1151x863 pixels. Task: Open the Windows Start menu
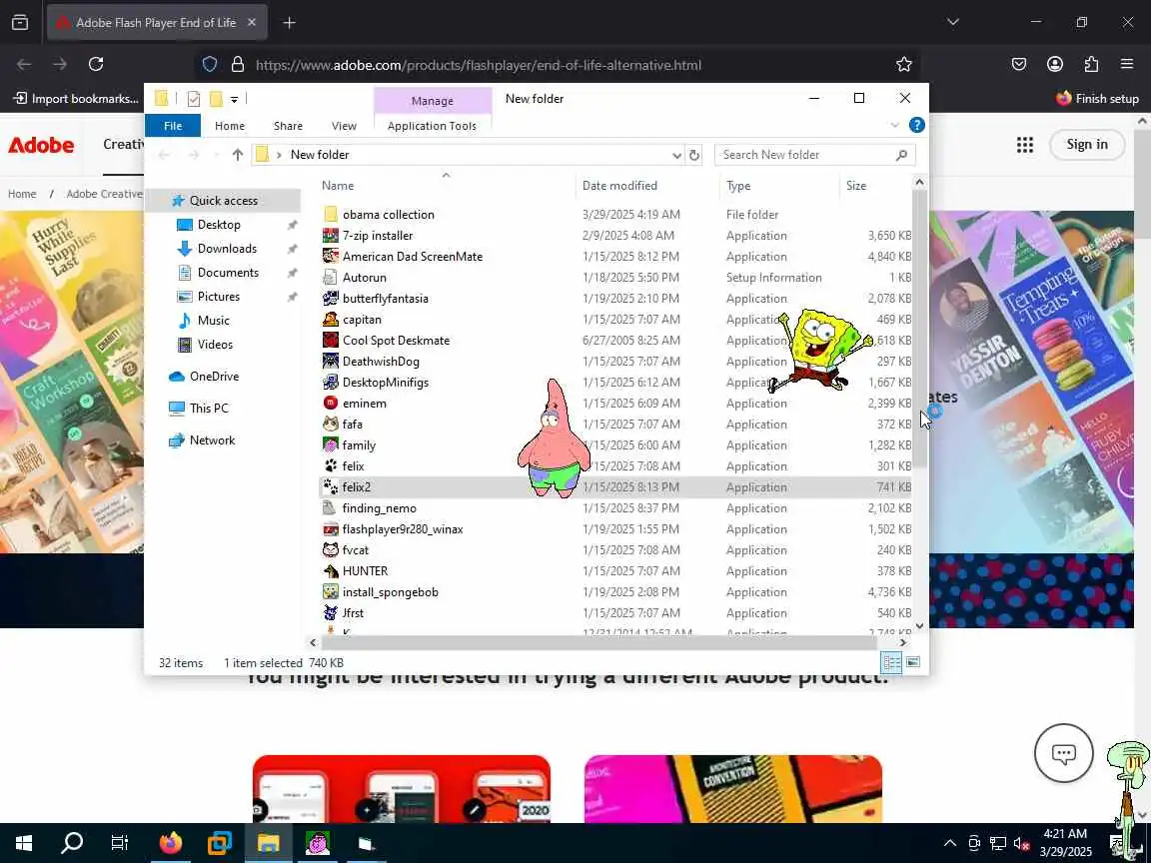(24, 843)
